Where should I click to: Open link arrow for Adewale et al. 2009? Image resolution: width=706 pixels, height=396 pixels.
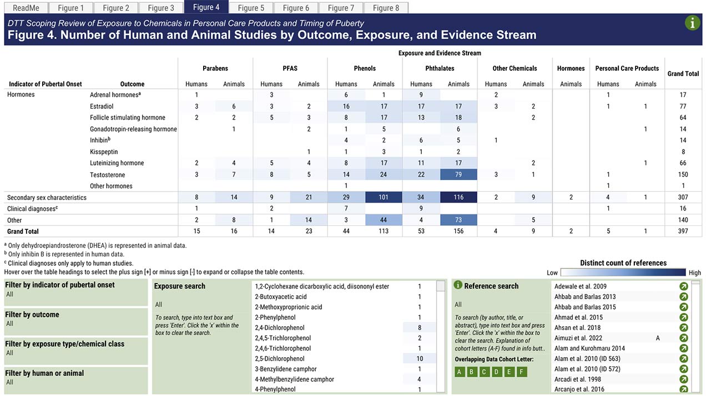click(683, 286)
